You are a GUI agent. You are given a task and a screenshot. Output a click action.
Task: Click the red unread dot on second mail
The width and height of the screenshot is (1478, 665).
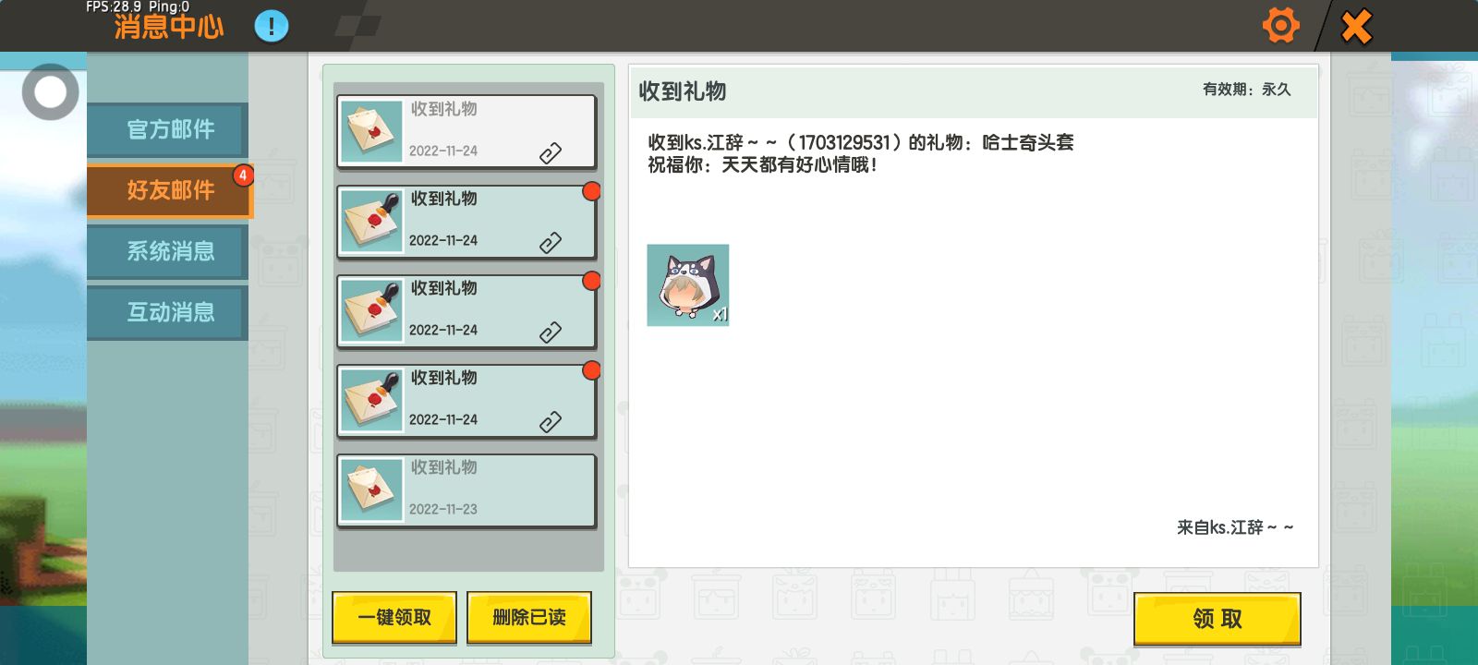tap(591, 191)
